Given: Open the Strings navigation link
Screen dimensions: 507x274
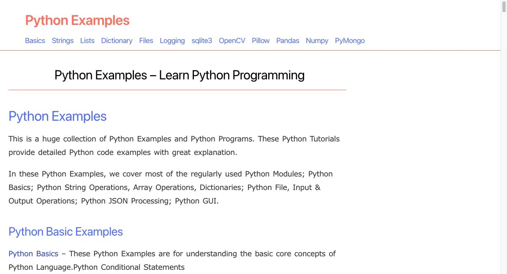Looking at the screenshot, I should pos(63,41).
